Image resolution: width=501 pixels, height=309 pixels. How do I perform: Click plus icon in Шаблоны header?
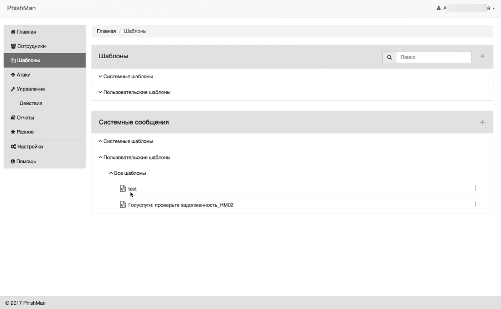click(482, 56)
